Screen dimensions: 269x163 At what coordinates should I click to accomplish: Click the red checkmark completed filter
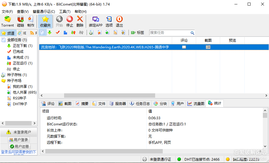(x=58, y=32)
